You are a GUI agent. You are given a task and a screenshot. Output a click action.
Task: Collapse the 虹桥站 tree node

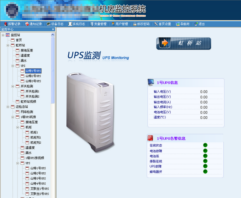tap(8, 45)
